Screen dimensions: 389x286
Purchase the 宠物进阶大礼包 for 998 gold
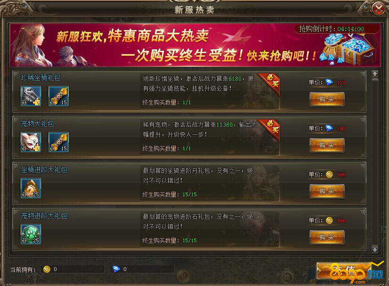[327, 237]
